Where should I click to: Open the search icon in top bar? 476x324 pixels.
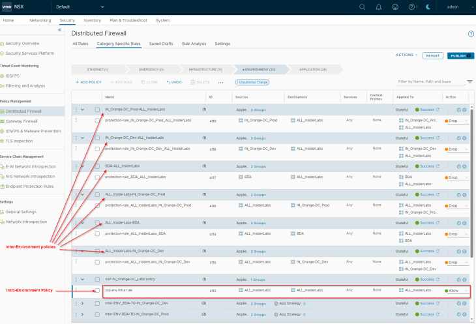(362, 7)
